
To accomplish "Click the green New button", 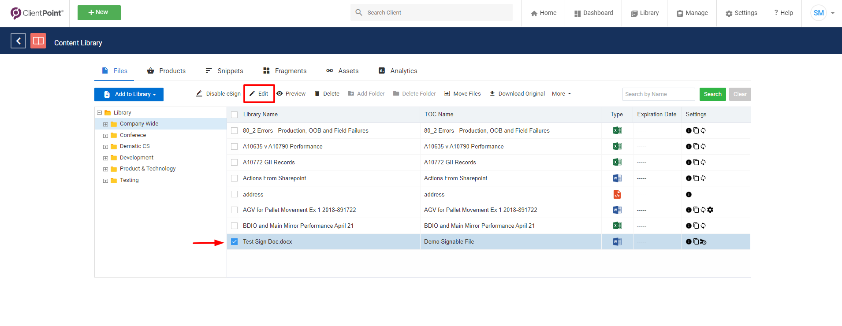I will (x=99, y=13).
